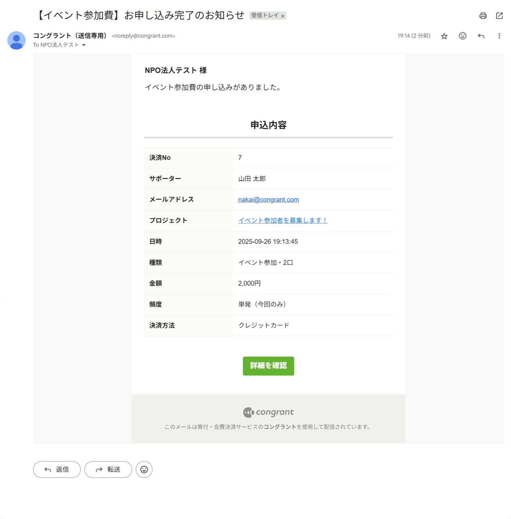This screenshot has width=511, height=519.
Task: Open the イベント参加者を募集します！ project link
Action: [x=283, y=220]
